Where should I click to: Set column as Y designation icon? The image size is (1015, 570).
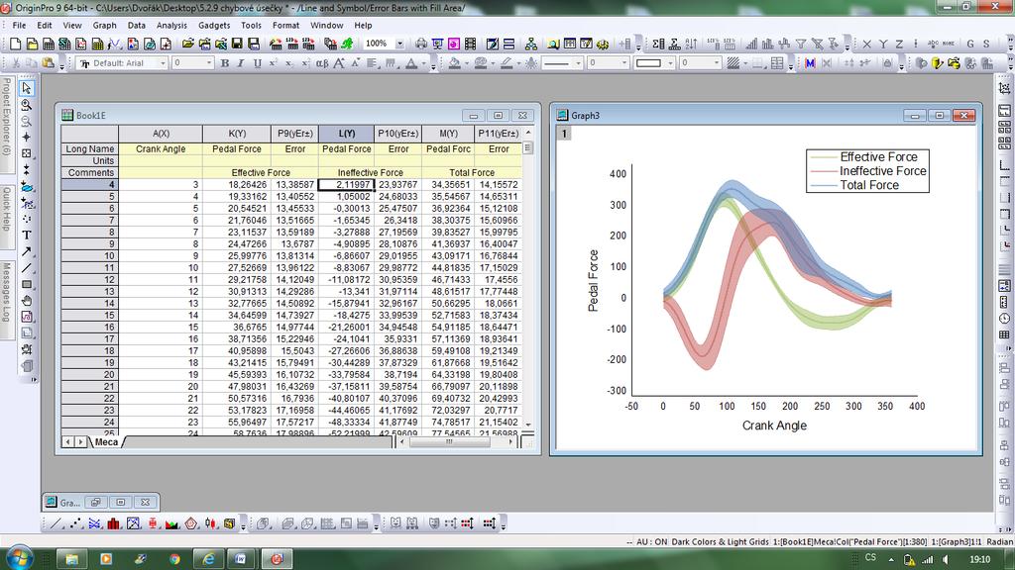point(883,44)
